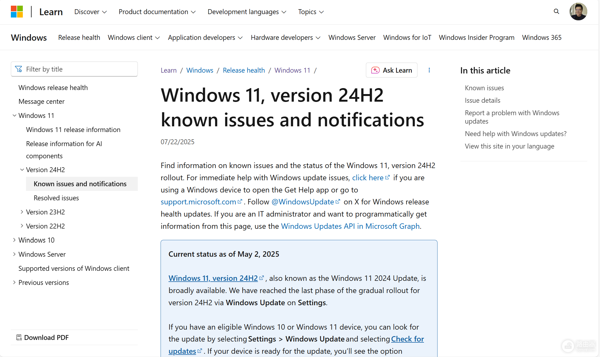Open Windows Updates API in Microsoft Graph

tap(350, 226)
